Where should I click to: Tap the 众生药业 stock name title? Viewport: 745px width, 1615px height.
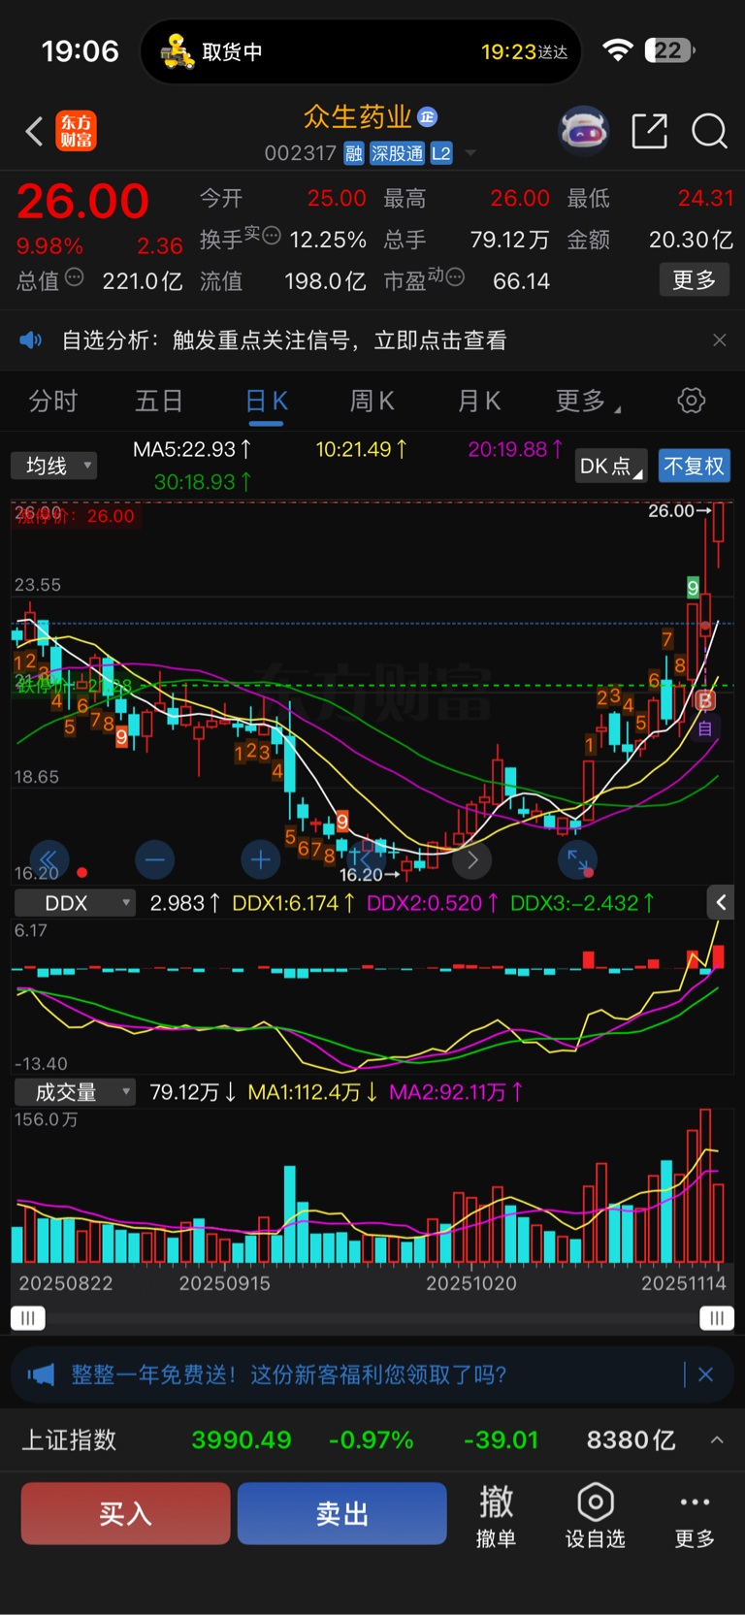pyautogui.click(x=358, y=117)
